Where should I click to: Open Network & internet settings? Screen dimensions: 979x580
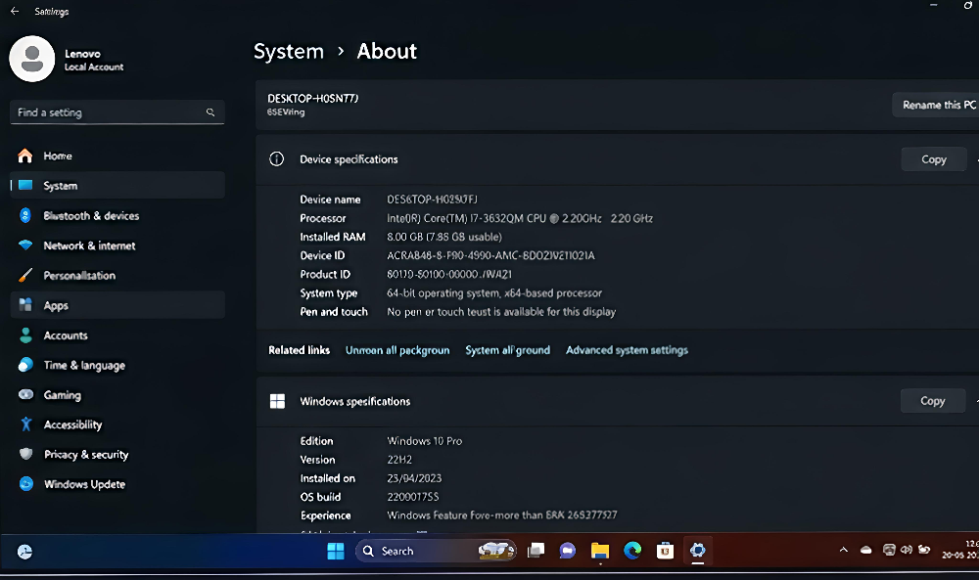point(117,245)
